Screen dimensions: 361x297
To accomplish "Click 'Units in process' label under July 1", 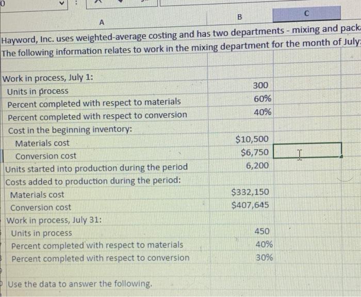I will point(38,92).
